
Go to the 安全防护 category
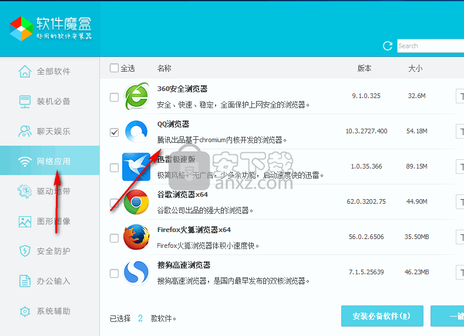click(x=50, y=251)
